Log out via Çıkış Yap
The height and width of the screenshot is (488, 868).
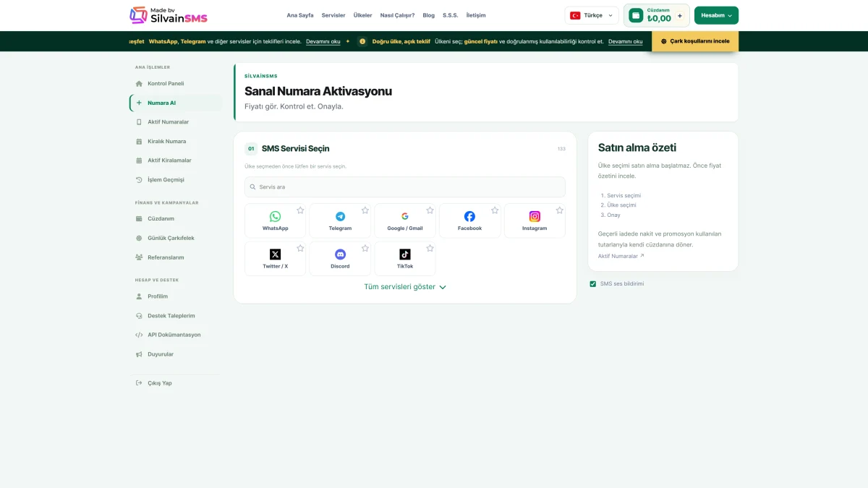(175, 383)
